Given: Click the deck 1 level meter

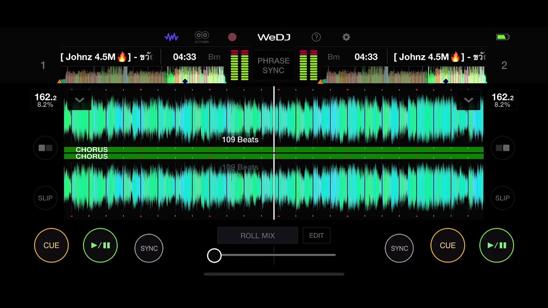Looking at the screenshot, I should coord(240,65).
